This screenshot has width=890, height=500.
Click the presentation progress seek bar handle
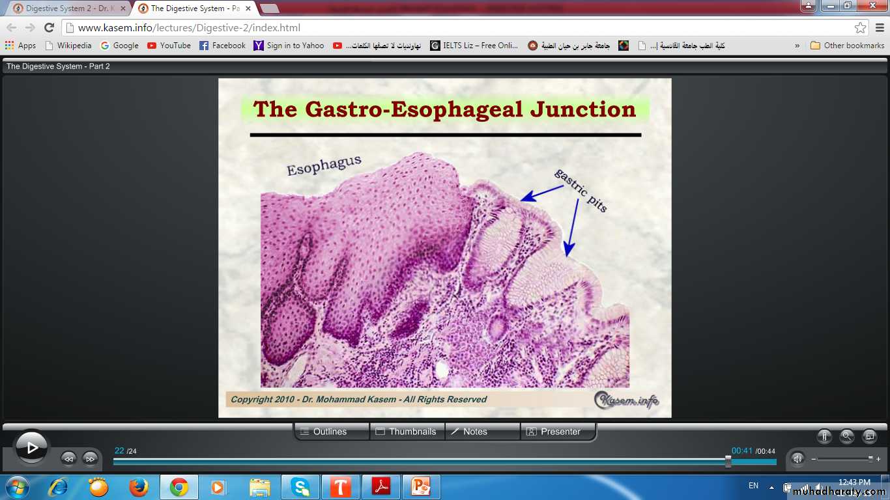coord(728,462)
